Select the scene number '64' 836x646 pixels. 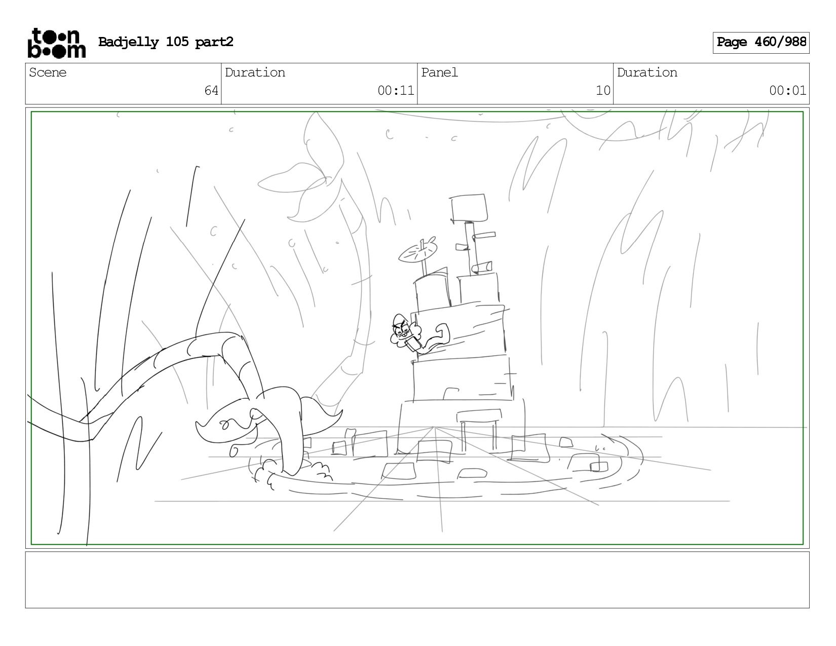pos(211,91)
